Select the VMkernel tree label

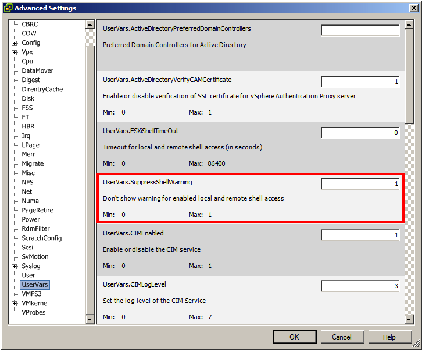point(35,303)
